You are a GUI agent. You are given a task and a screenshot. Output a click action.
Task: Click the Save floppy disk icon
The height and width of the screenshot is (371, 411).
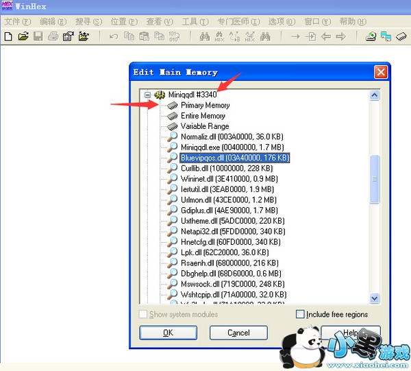click(38, 36)
